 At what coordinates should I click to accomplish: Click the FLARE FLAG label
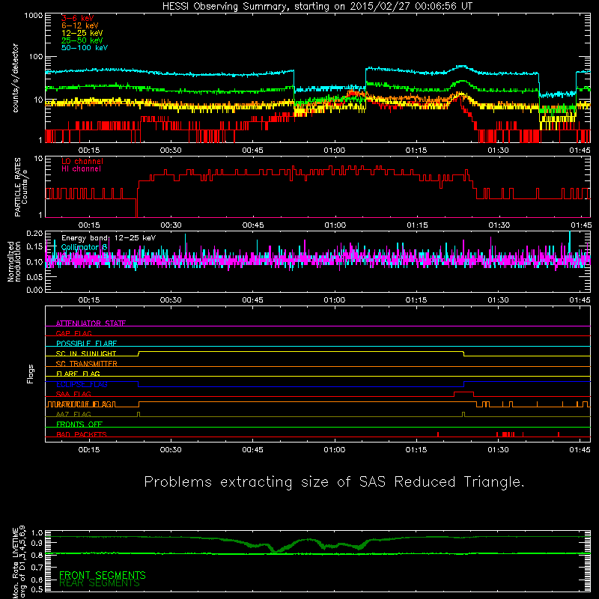pyautogui.click(x=78, y=374)
